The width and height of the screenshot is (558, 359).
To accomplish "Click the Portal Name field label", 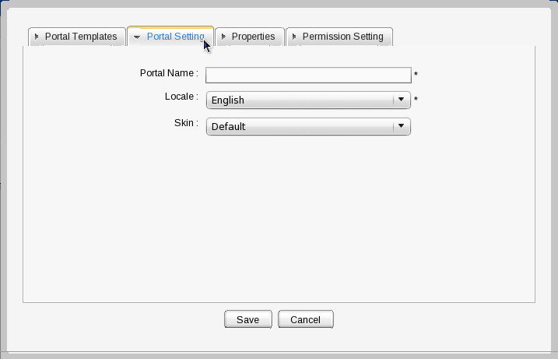I will point(169,73).
